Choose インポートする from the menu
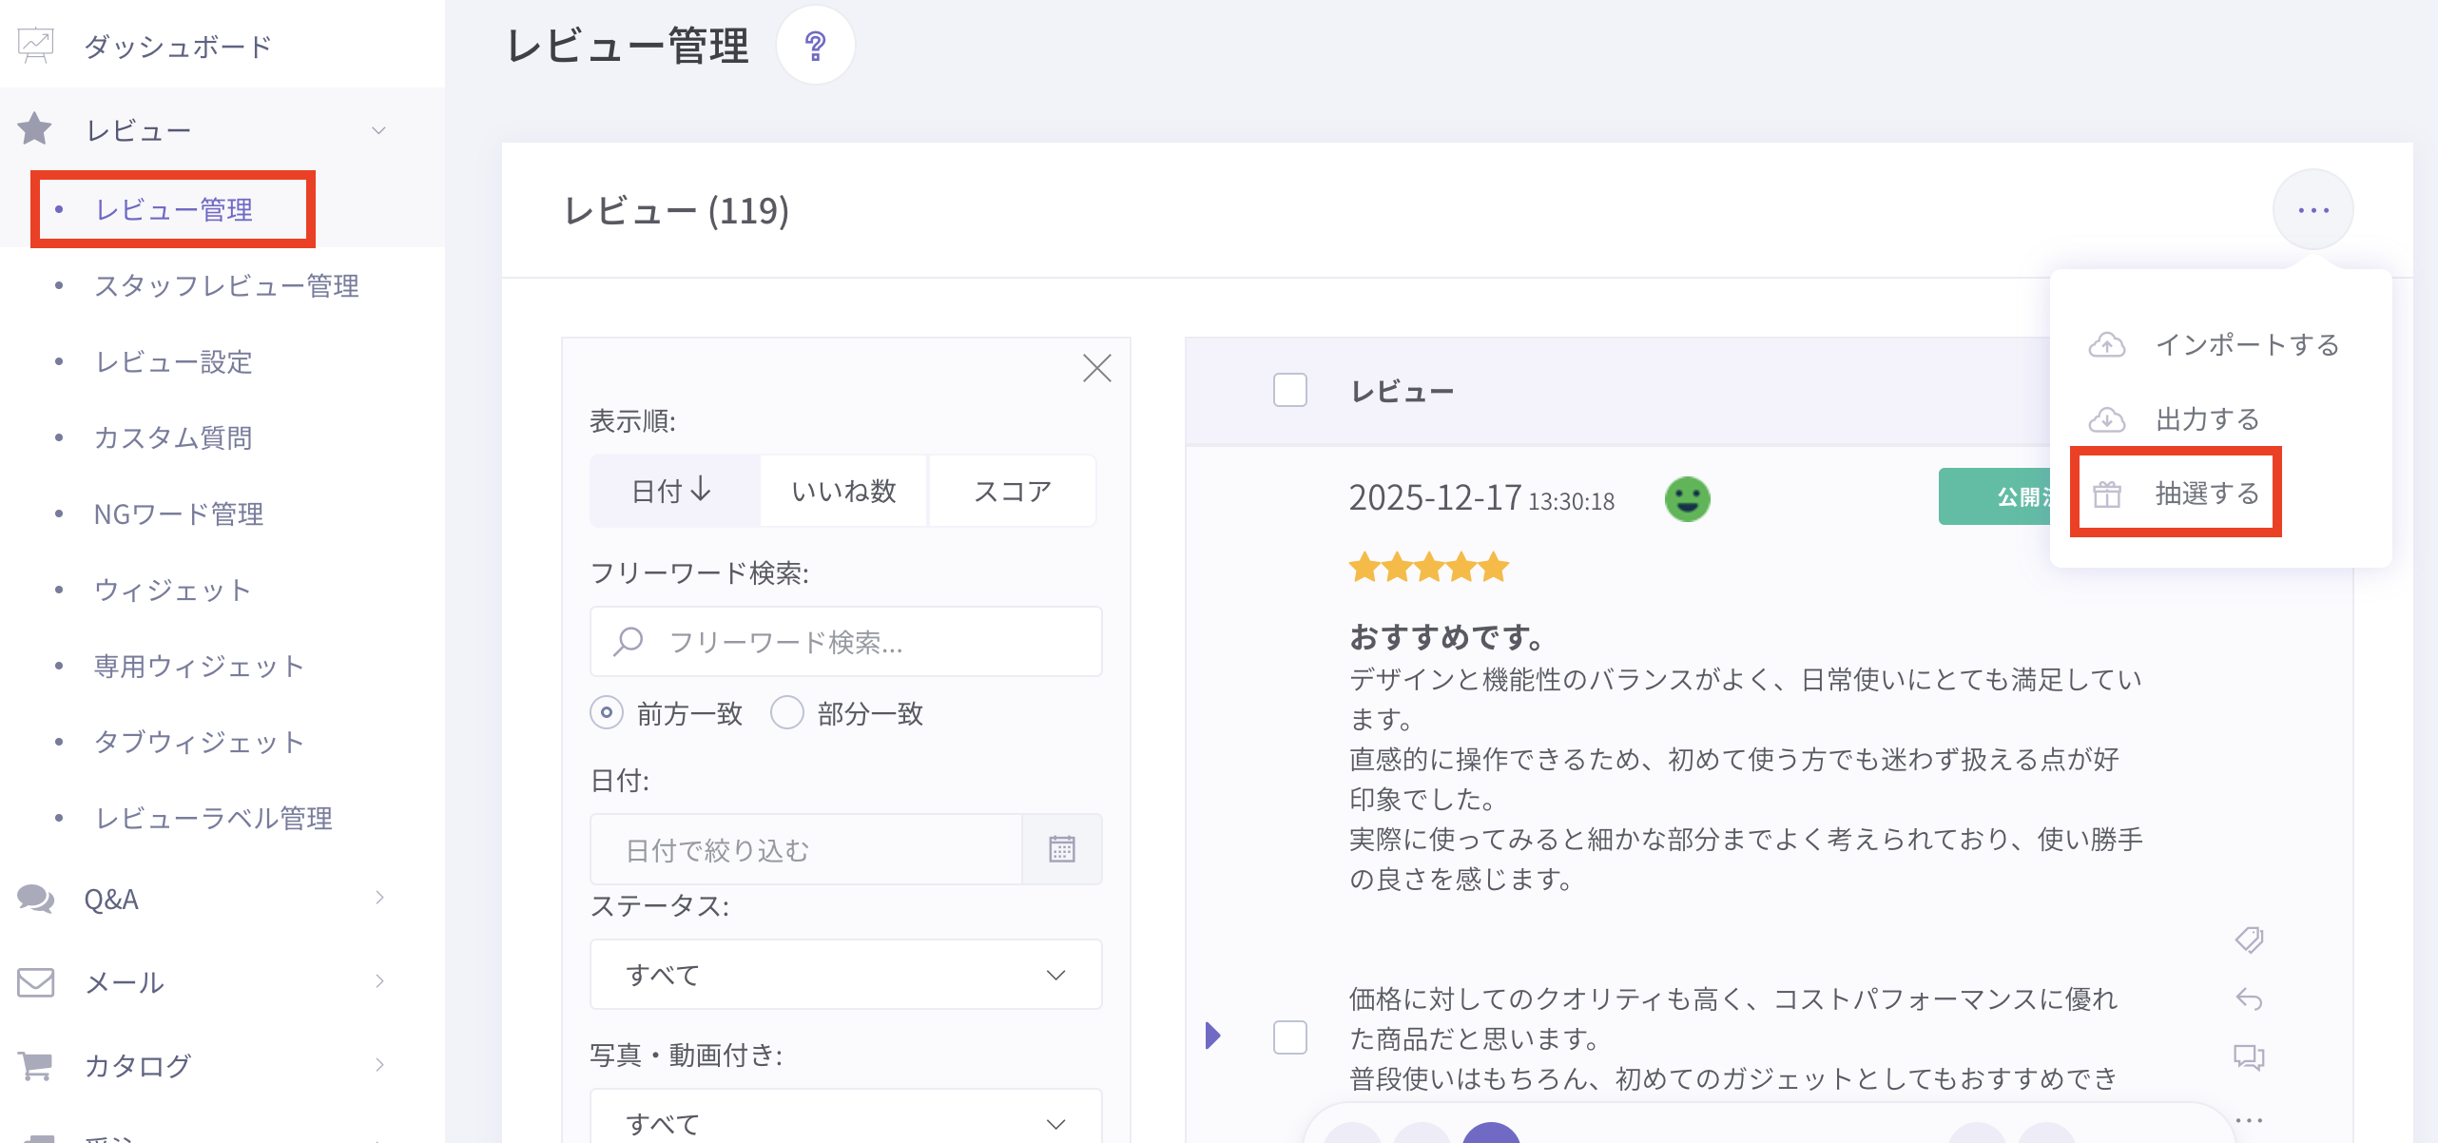 [x=2215, y=344]
